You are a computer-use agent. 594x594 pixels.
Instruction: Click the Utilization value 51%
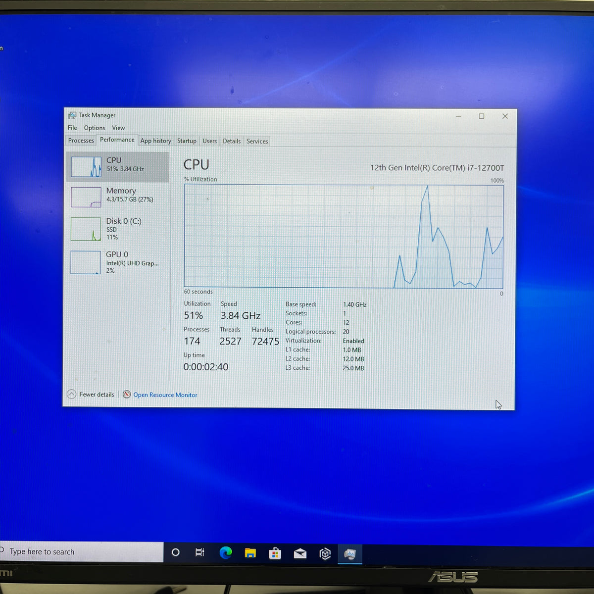[194, 316]
